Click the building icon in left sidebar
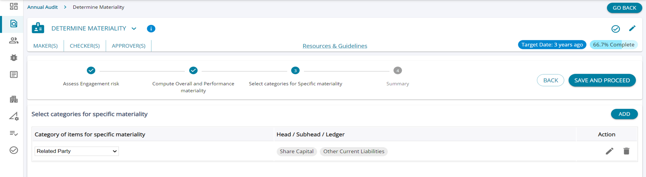 pyautogui.click(x=14, y=100)
